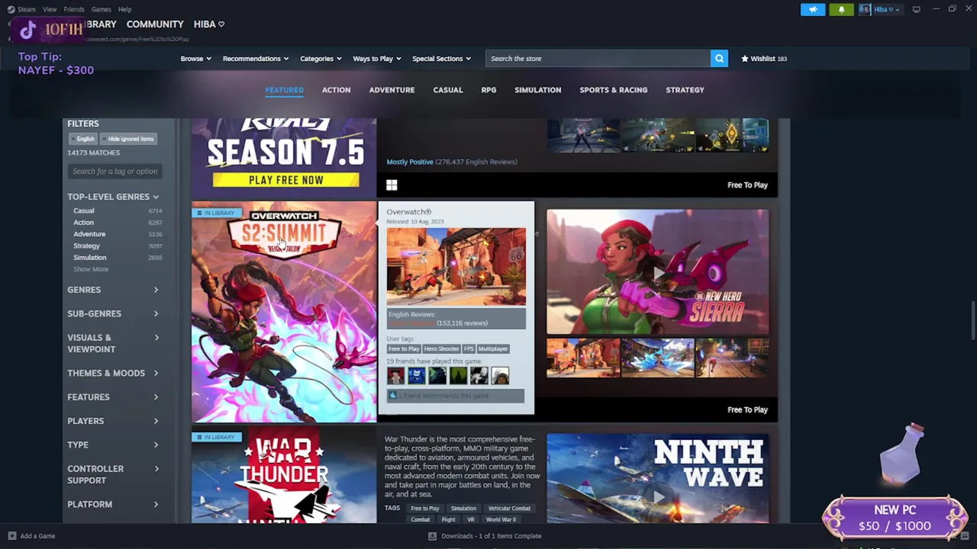The width and height of the screenshot is (977, 549).
Task: Select the CASUAL genre tab
Action: coord(448,90)
